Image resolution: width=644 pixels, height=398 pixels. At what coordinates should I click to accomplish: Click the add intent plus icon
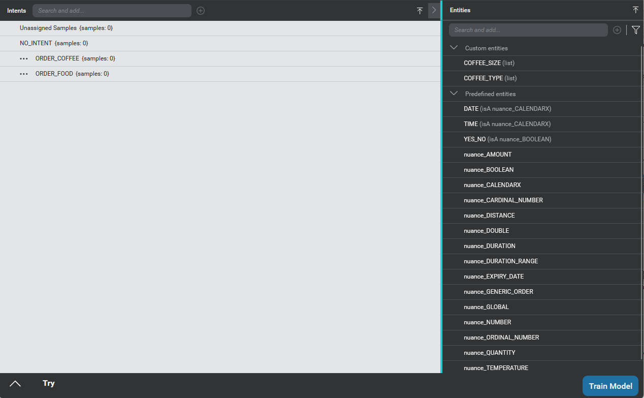coord(201,11)
